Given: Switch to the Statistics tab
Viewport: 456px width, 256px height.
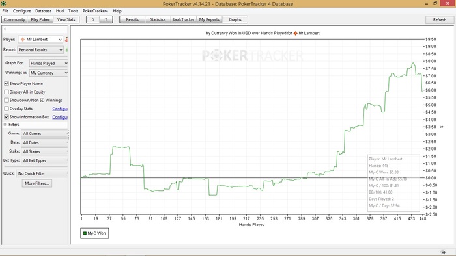Looking at the screenshot, I should (158, 19).
